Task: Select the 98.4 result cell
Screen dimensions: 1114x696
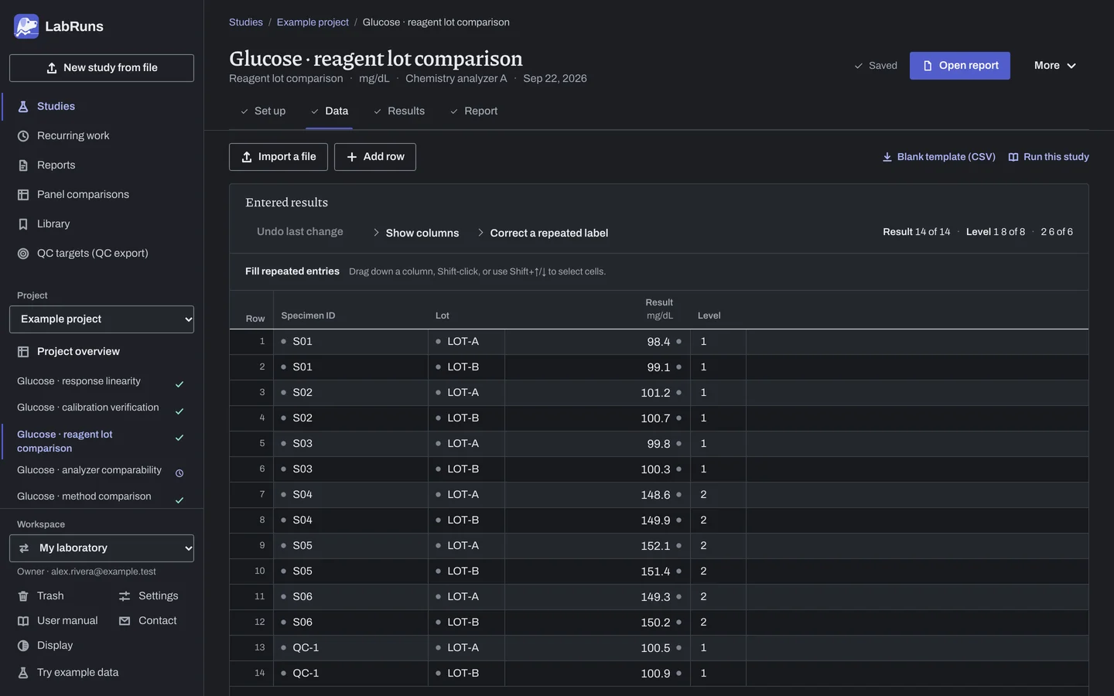Action: click(x=597, y=342)
